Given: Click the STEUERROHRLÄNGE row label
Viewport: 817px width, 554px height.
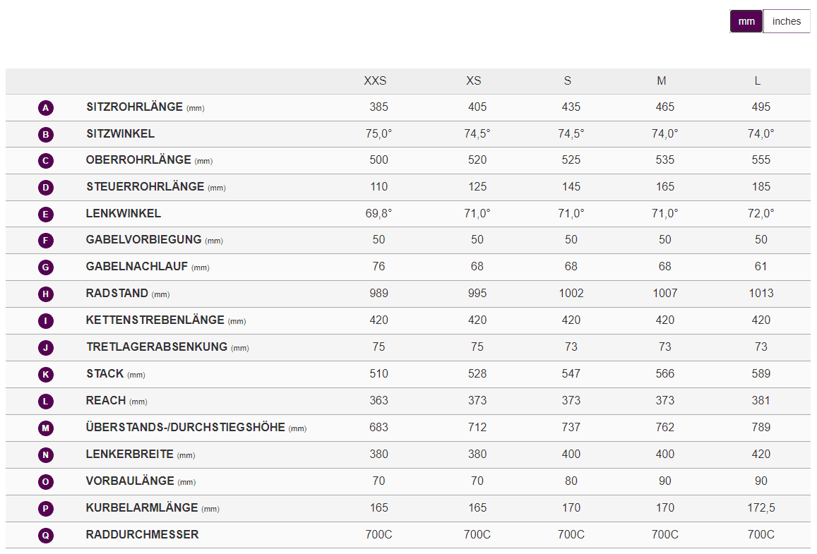Looking at the screenshot, I should pos(145,186).
